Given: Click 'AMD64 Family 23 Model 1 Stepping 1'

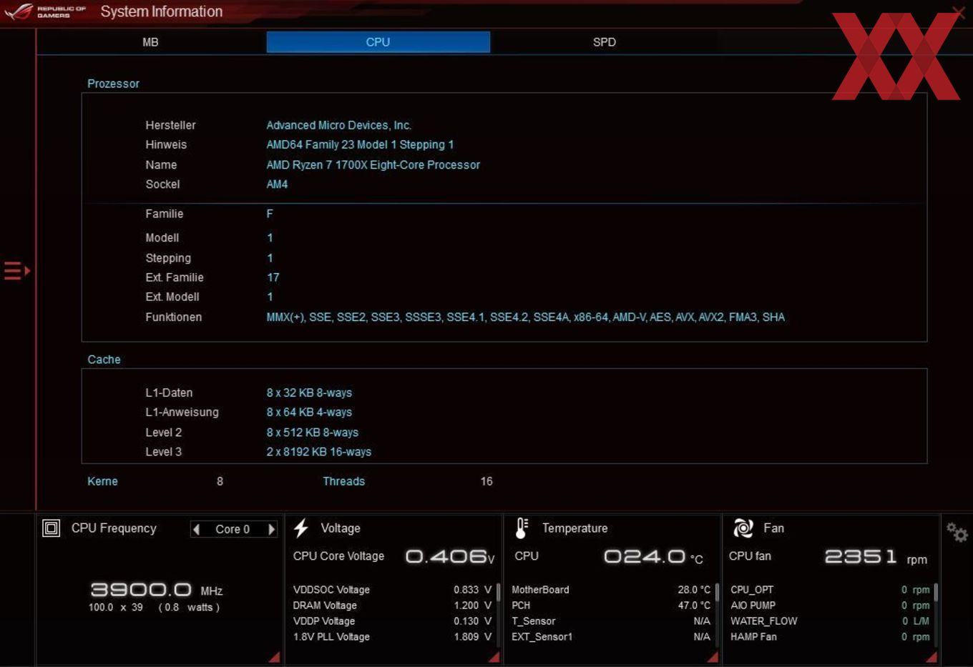Looking at the screenshot, I should point(360,144).
